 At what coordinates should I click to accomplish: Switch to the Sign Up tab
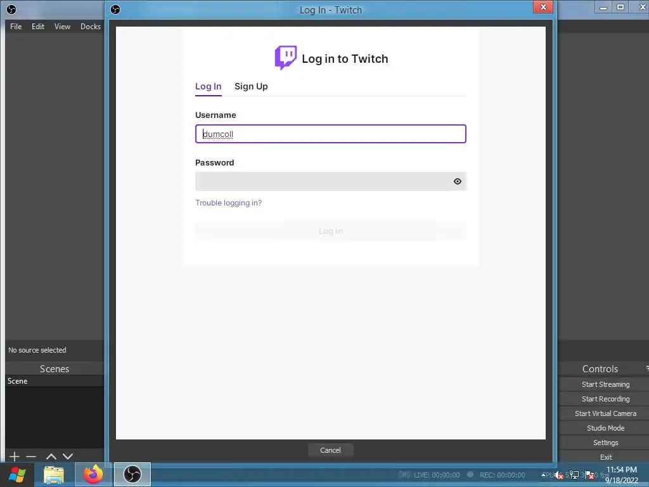tap(251, 86)
